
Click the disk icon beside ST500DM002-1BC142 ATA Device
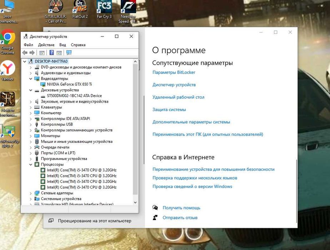click(43, 96)
